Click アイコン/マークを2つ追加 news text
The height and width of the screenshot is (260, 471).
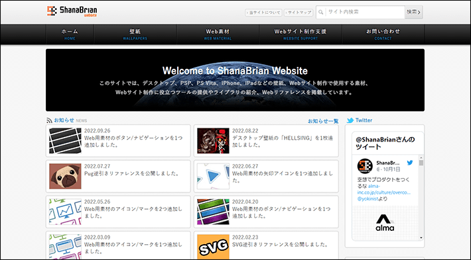tap(133, 212)
